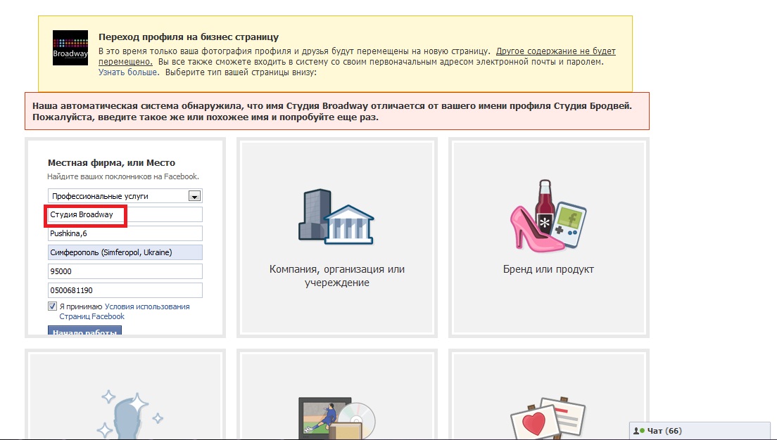Open 'Условия использования Страниц Facebook' link
The width and height of the screenshot is (777, 440).
pos(125,311)
